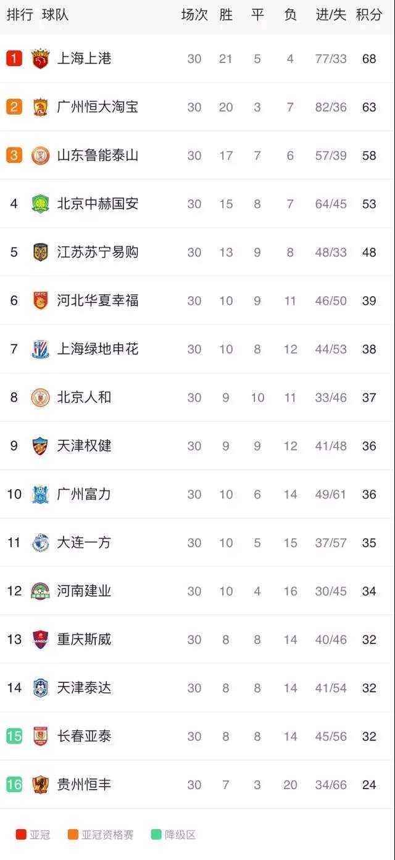This screenshot has height=860, width=395.
Task: Click the green rank 16 badge
Action: pyautogui.click(x=14, y=785)
